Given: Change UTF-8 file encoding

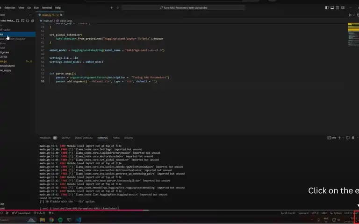Looking at the screenshot, I should 315,213.
